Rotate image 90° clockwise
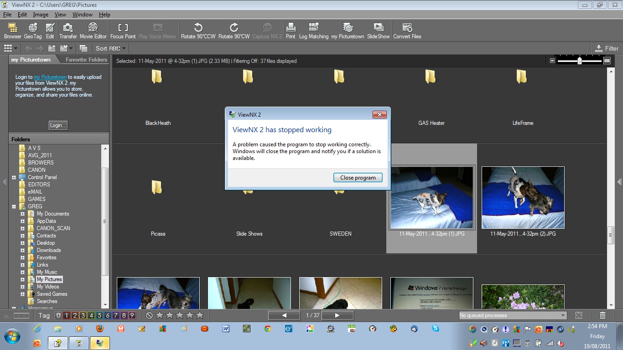The image size is (623, 350). point(234,31)
